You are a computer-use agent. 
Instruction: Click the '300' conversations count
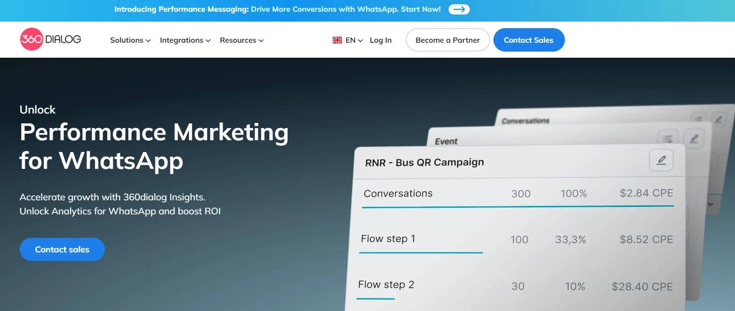click(521, 194)
